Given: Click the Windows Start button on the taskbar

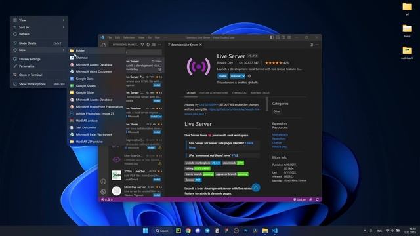Looking at the screenshot, I should [x=146, y=231].
